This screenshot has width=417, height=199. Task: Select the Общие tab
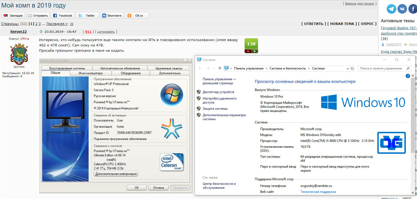(56, 73)
